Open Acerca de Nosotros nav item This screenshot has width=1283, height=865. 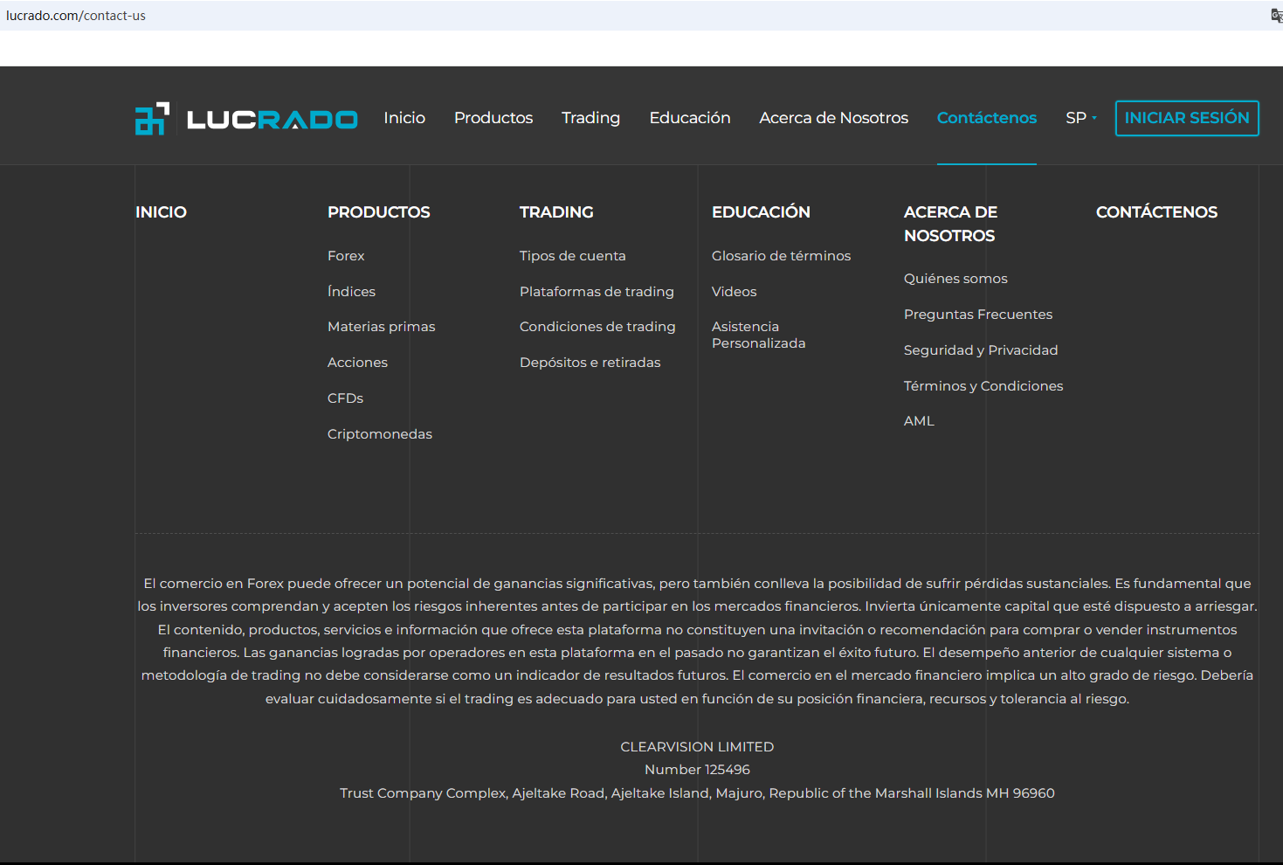pos(833,118)
